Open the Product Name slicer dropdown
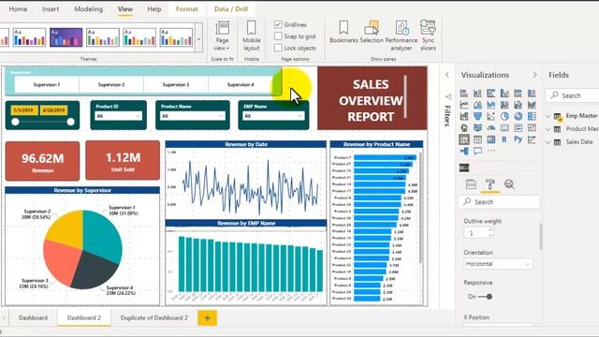The width and height of the screenshot is (599, 337). point(192,116)
